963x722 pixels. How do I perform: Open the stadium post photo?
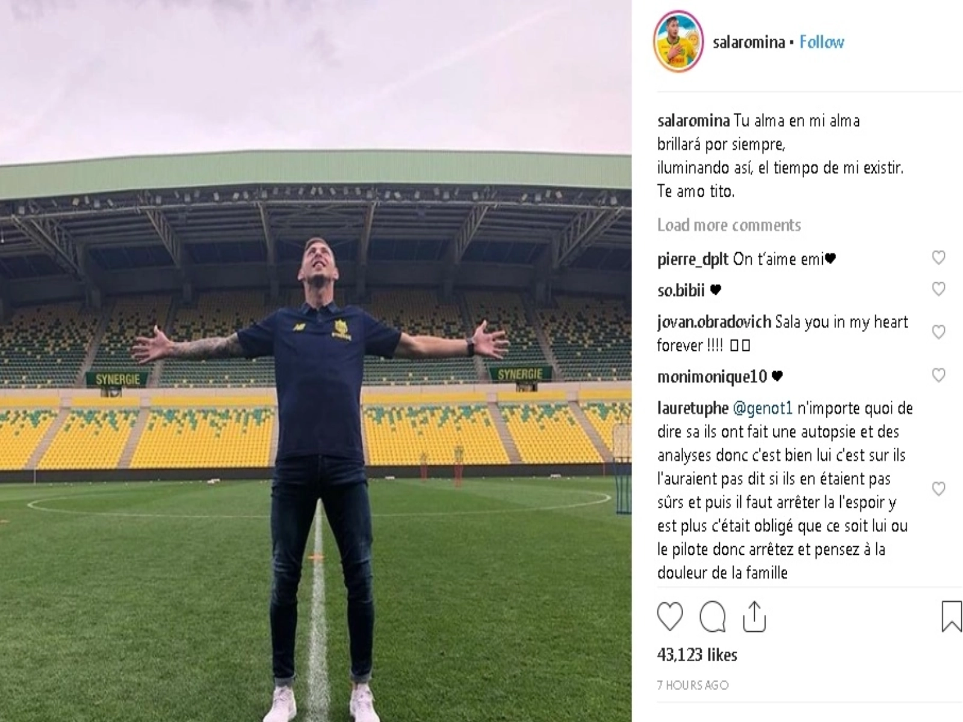click(315, 361)
